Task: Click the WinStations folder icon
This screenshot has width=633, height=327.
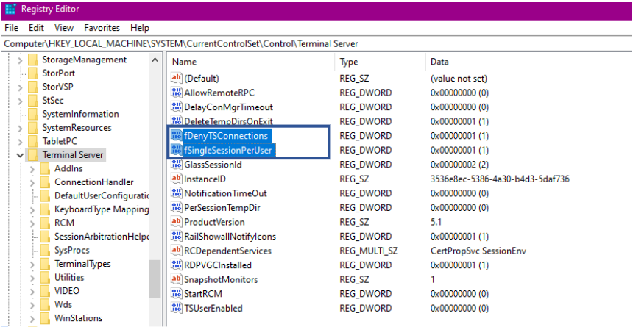Action: (x=45, y=318)
